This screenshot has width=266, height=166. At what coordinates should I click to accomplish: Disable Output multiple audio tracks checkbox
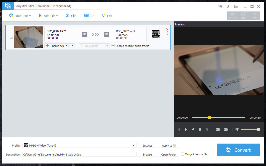pos(113,46)
